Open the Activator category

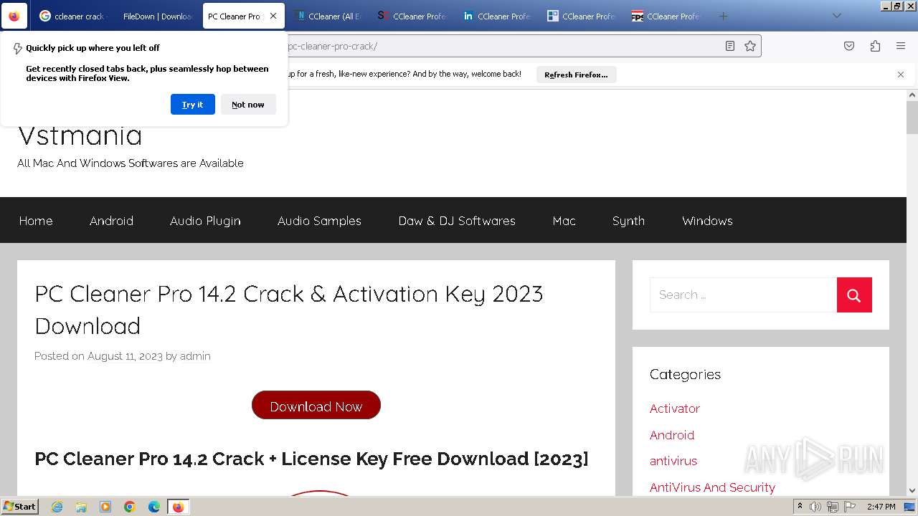point(675,408)
